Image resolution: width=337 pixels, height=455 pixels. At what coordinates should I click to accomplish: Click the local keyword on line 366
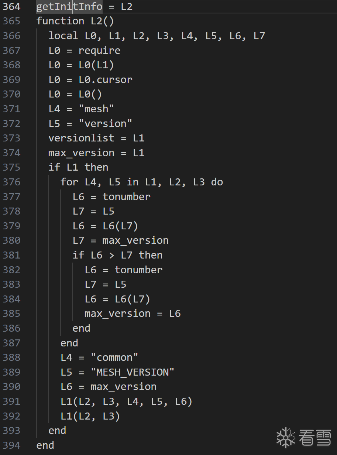[x=63, y=36]
